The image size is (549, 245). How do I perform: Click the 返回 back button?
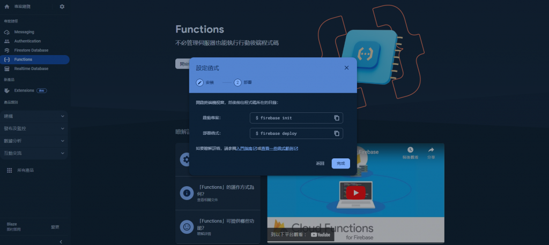pyautogui.click(x=320, y=164)
